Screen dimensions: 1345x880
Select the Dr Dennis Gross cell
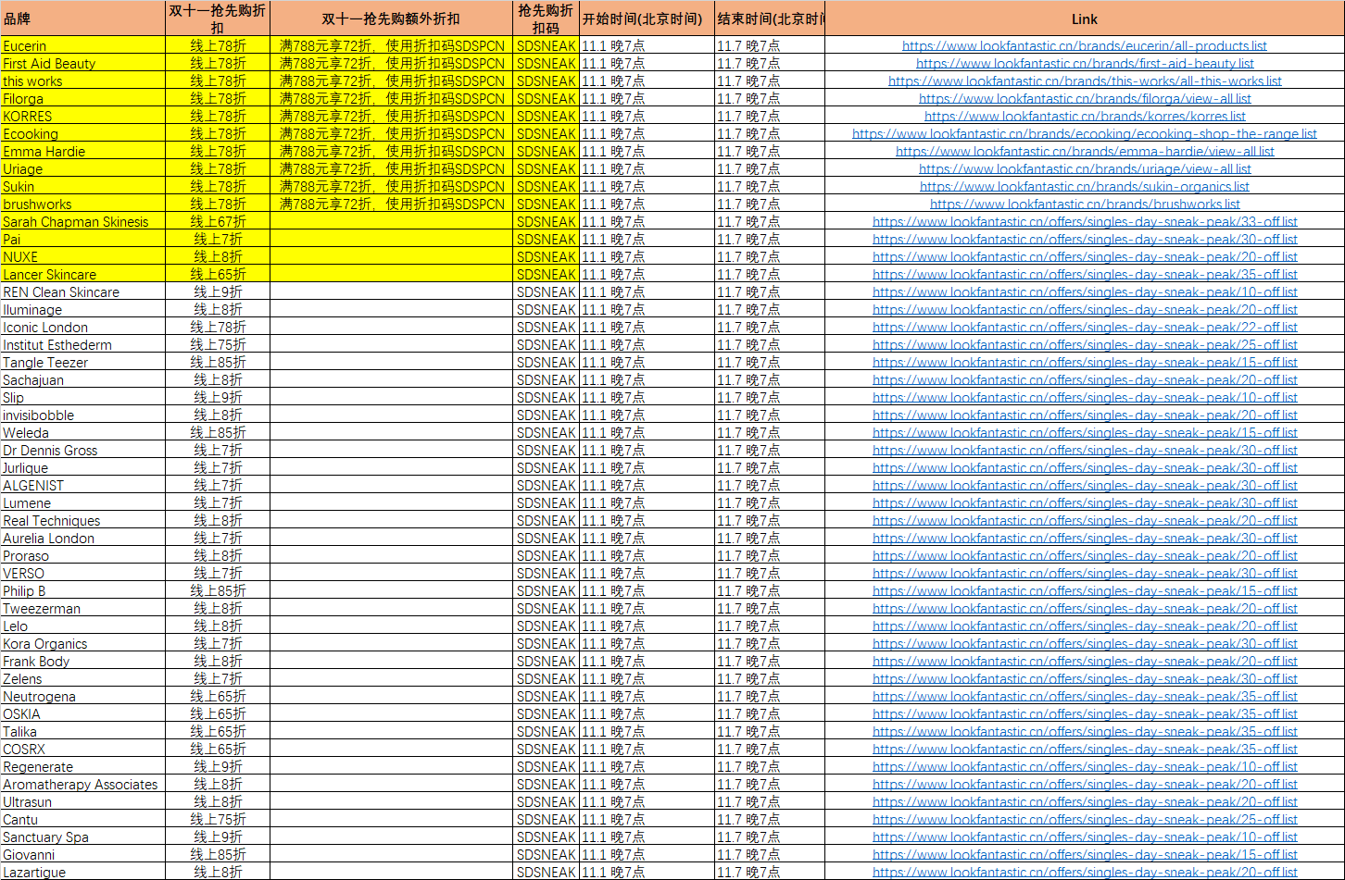pos(83,450)
